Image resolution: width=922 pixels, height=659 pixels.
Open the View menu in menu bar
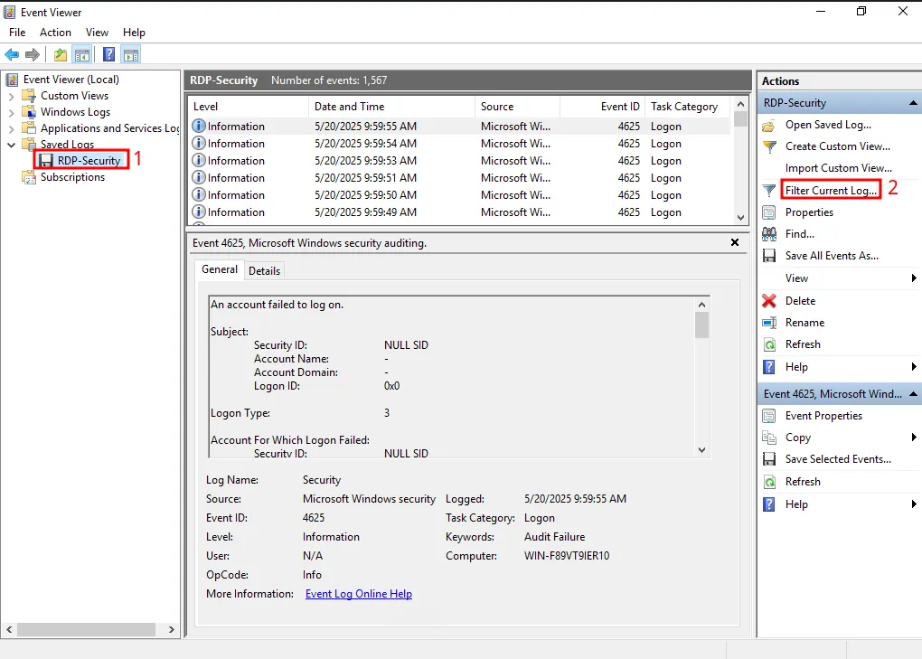97,33
